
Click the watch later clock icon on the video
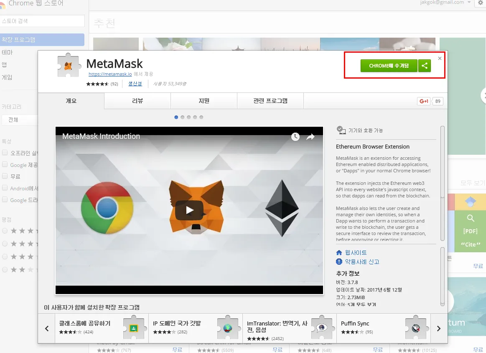295,136
